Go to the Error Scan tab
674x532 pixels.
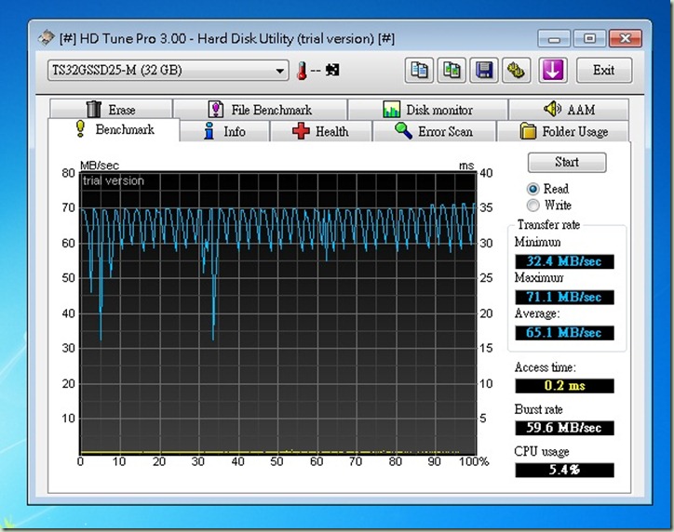point(434,131)
